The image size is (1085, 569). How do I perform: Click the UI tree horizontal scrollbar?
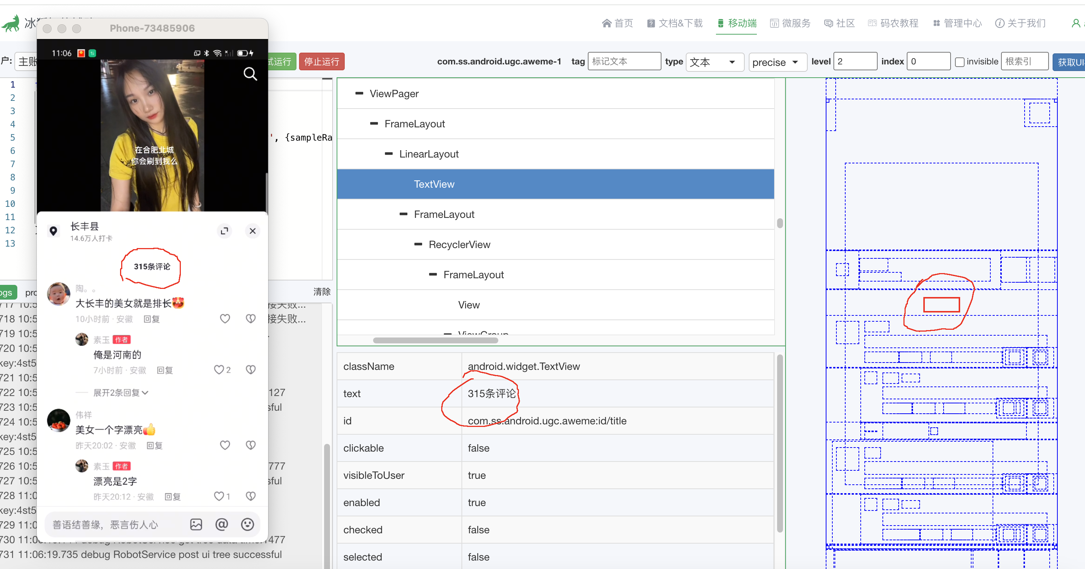coord(436,340)
